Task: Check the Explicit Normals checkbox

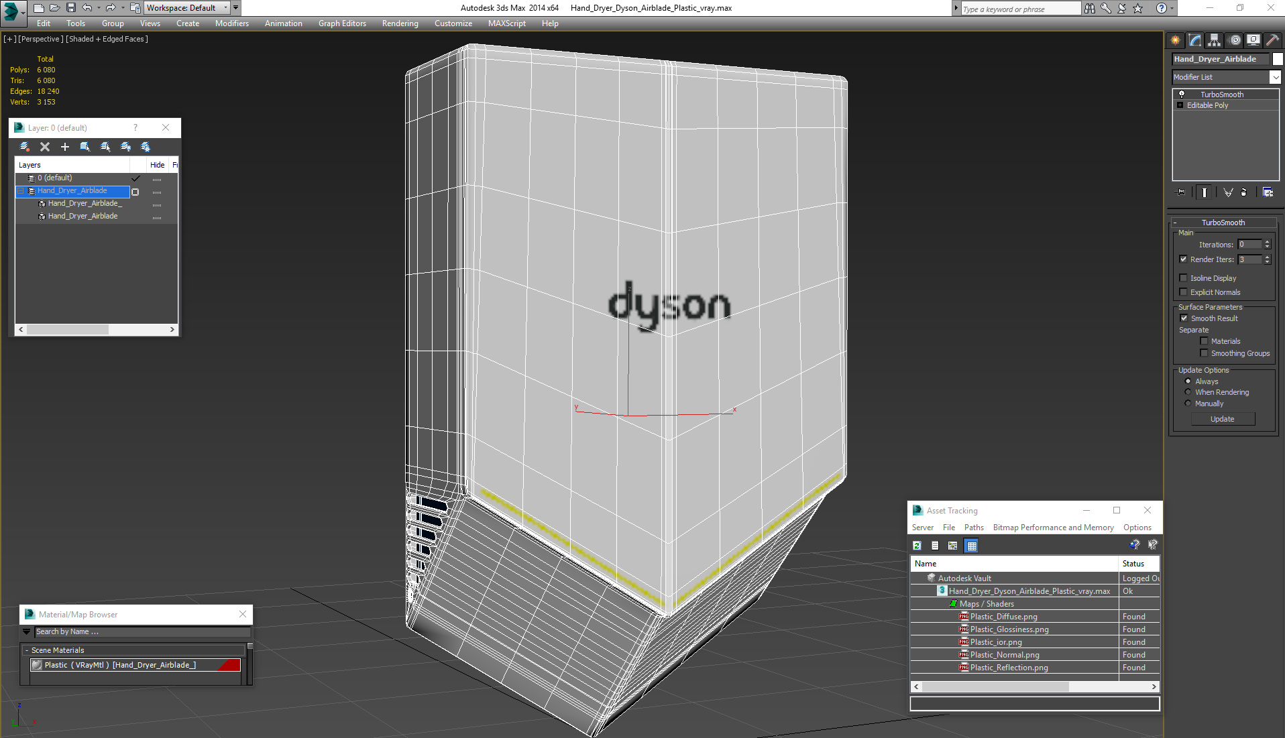Action: (1183, 292)
